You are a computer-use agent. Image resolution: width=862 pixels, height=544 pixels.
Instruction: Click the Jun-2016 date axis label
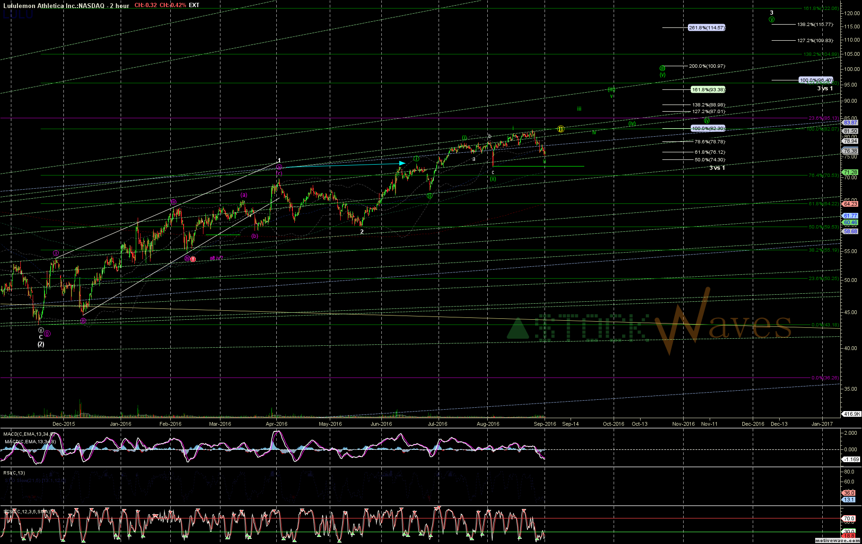coord(381,424)
